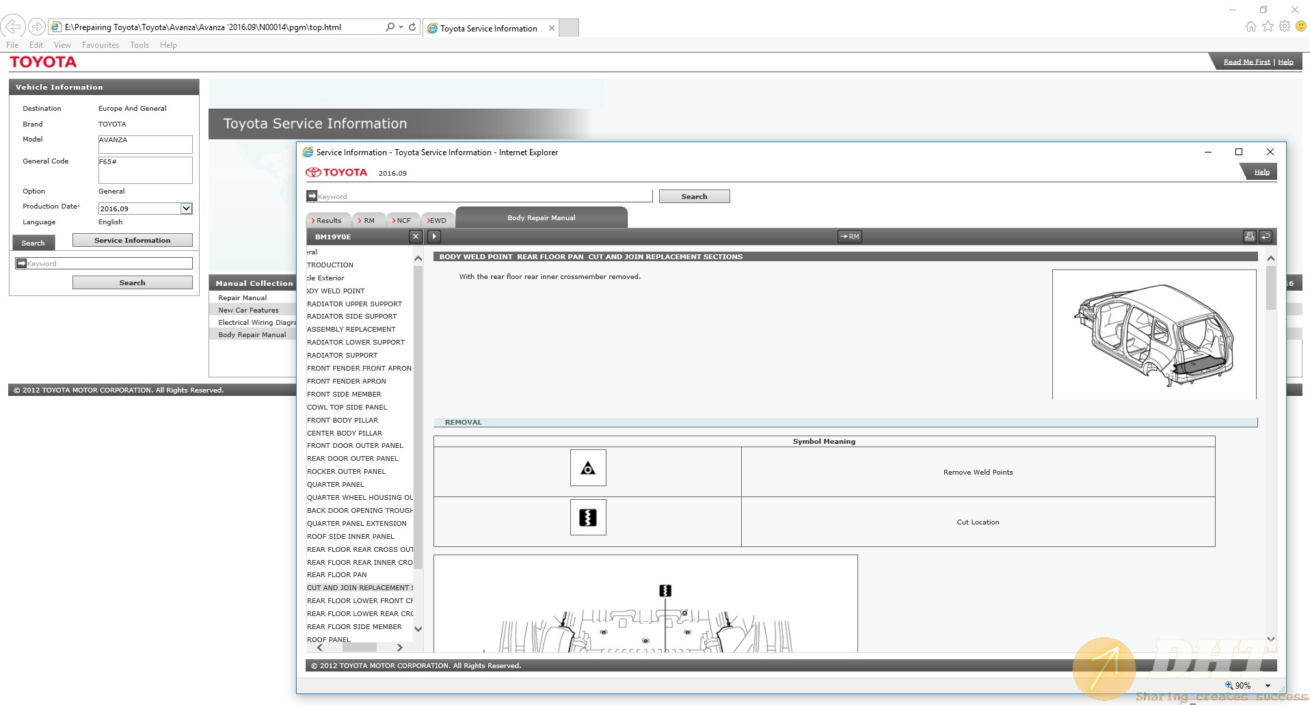Select REAR FLOOR SIDE MEMBER tree item
The image size is (1310, 705).
click(354, 626)
